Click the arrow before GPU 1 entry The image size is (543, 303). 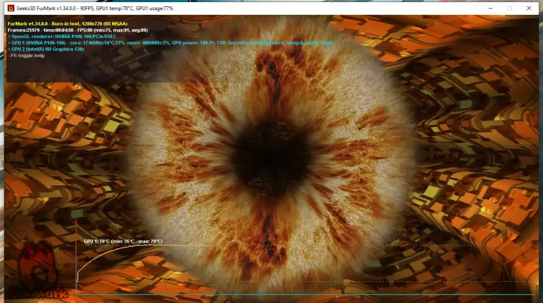pyautogui.click(x=10, y=43)
